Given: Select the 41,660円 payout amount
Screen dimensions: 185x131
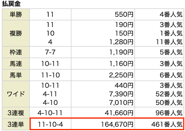Looking at the screenshot, I should point(119,113).
